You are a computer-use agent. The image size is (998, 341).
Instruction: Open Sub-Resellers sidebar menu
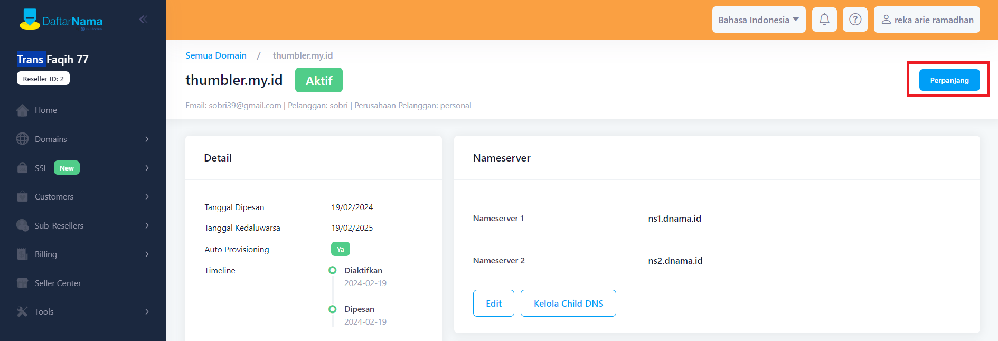(x=59, y=225)
